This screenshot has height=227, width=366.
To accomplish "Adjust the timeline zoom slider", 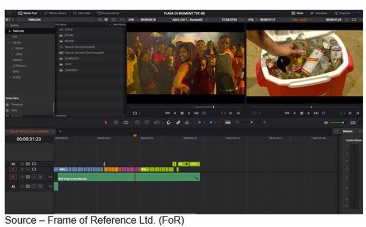I will click(252, 122).
